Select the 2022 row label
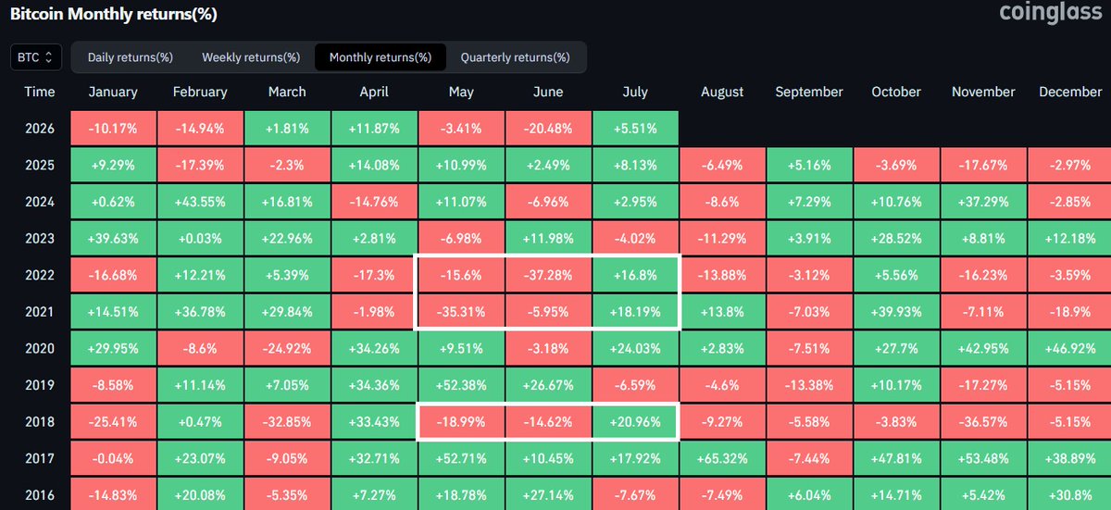Screen dimensions: 1111x510 [x=40, y=275]
